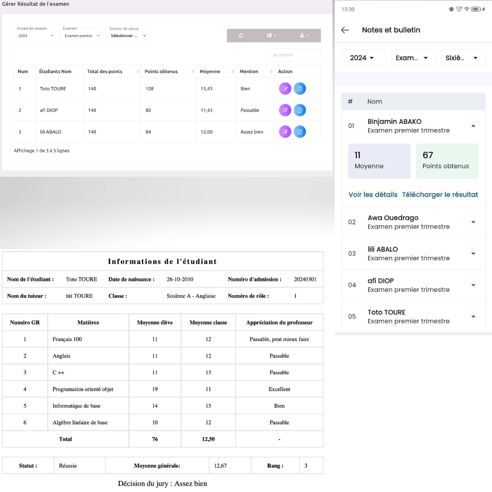Open the PDF report for Toto TOURE
Image resolution: width=492 pixels, height=492 pixels.
coord(300,88)
